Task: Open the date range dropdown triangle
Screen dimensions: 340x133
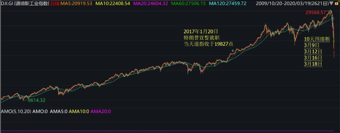Action: click(x=331, y=3)
